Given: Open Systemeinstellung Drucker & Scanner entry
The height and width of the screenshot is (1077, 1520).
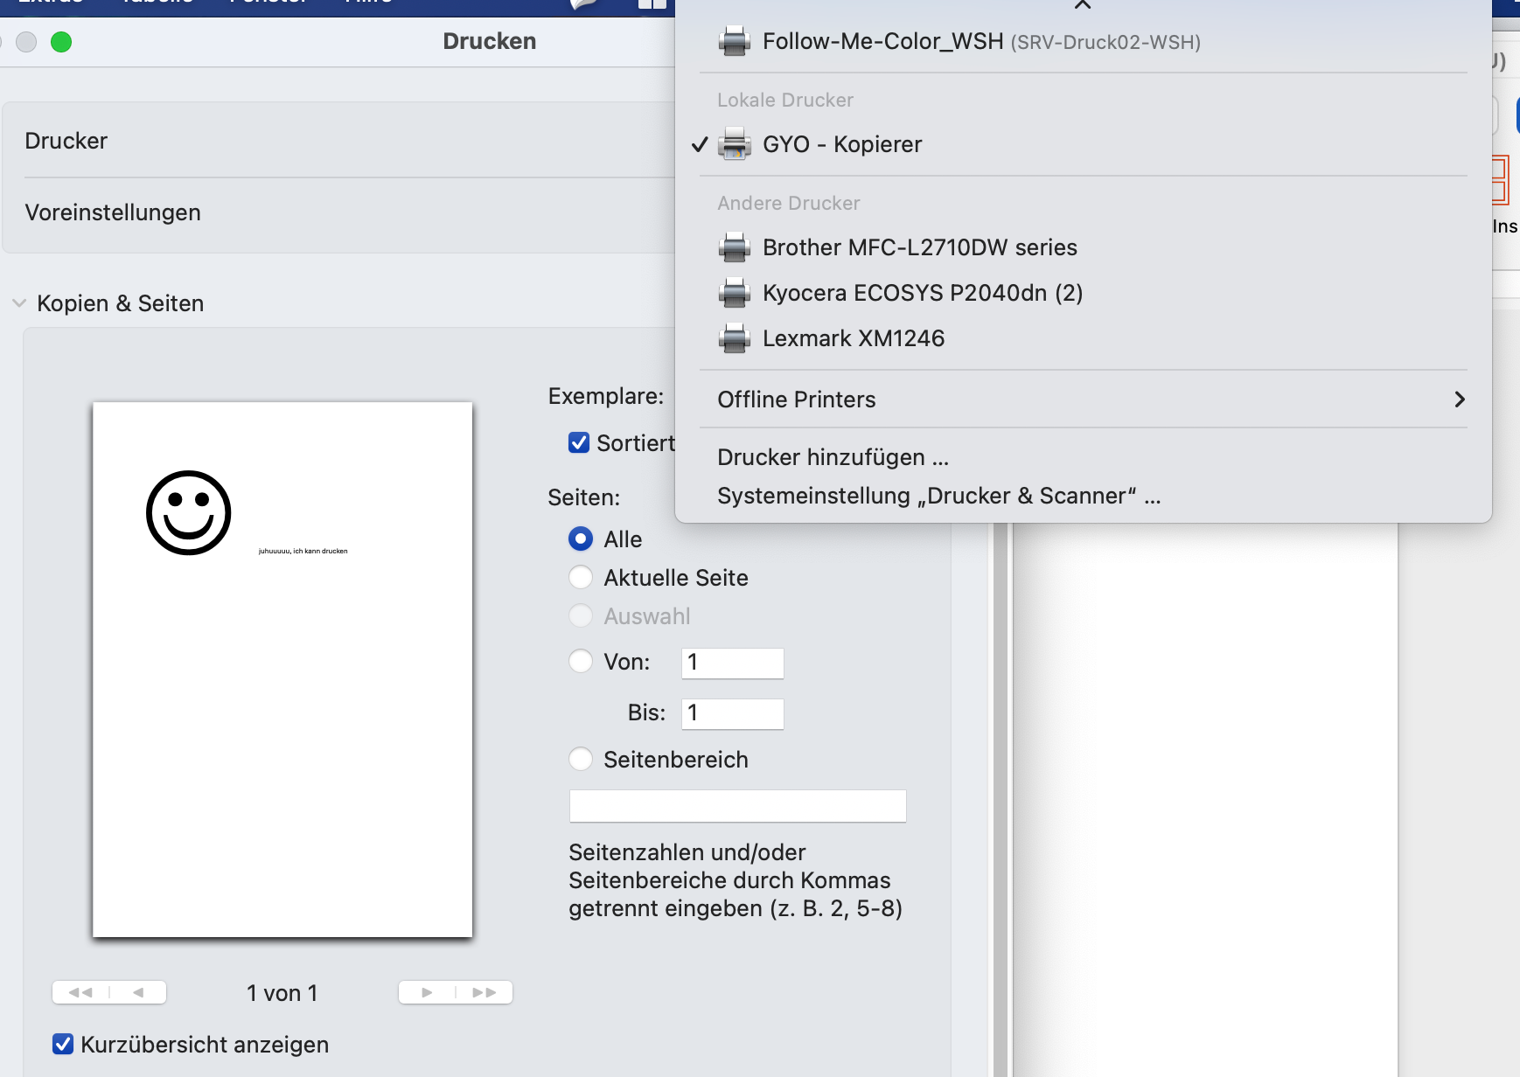Looking at the screenshot, I should pos(938,496).
